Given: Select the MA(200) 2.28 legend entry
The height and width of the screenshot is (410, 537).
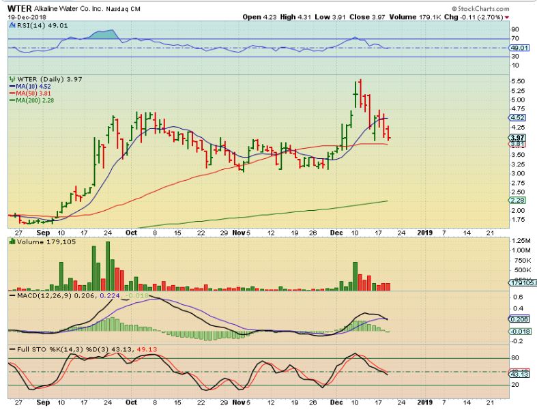Looking at the screenshot, I should tap(31, 100).
